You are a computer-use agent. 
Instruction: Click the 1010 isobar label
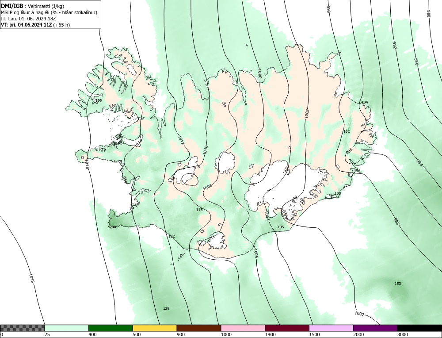point(206,149)
